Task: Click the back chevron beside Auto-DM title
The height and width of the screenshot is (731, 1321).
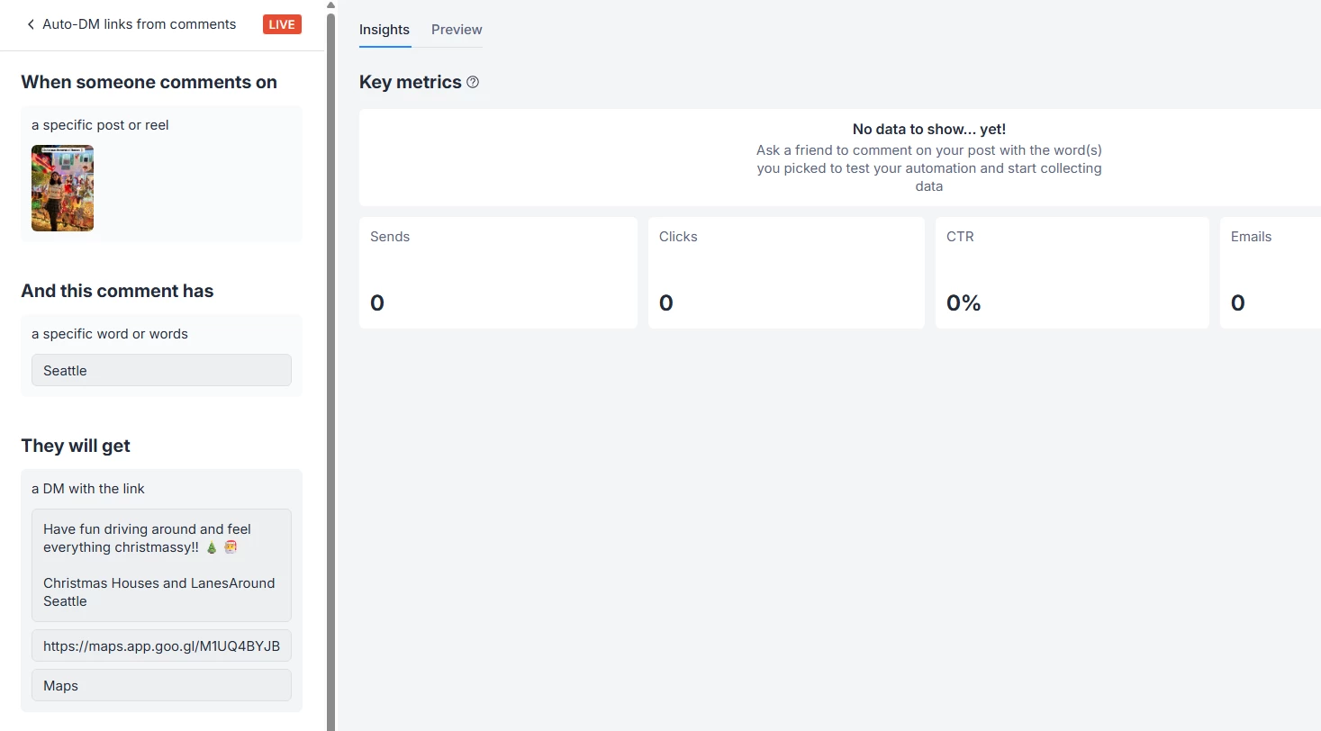Action: click(31, 25)
